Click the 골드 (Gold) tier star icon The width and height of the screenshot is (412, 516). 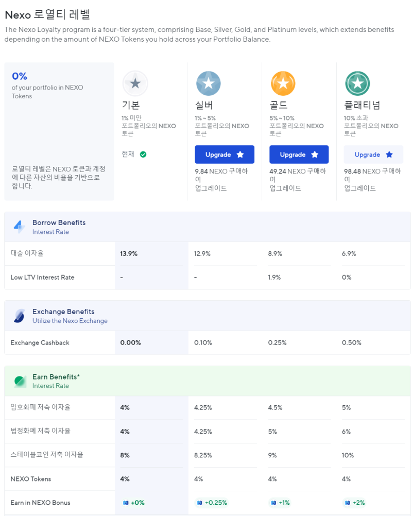[x=283, y=83]
